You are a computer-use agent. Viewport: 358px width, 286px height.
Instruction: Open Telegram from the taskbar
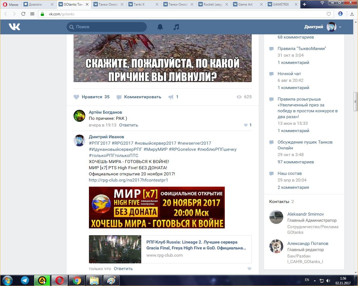tap(25, 280)
